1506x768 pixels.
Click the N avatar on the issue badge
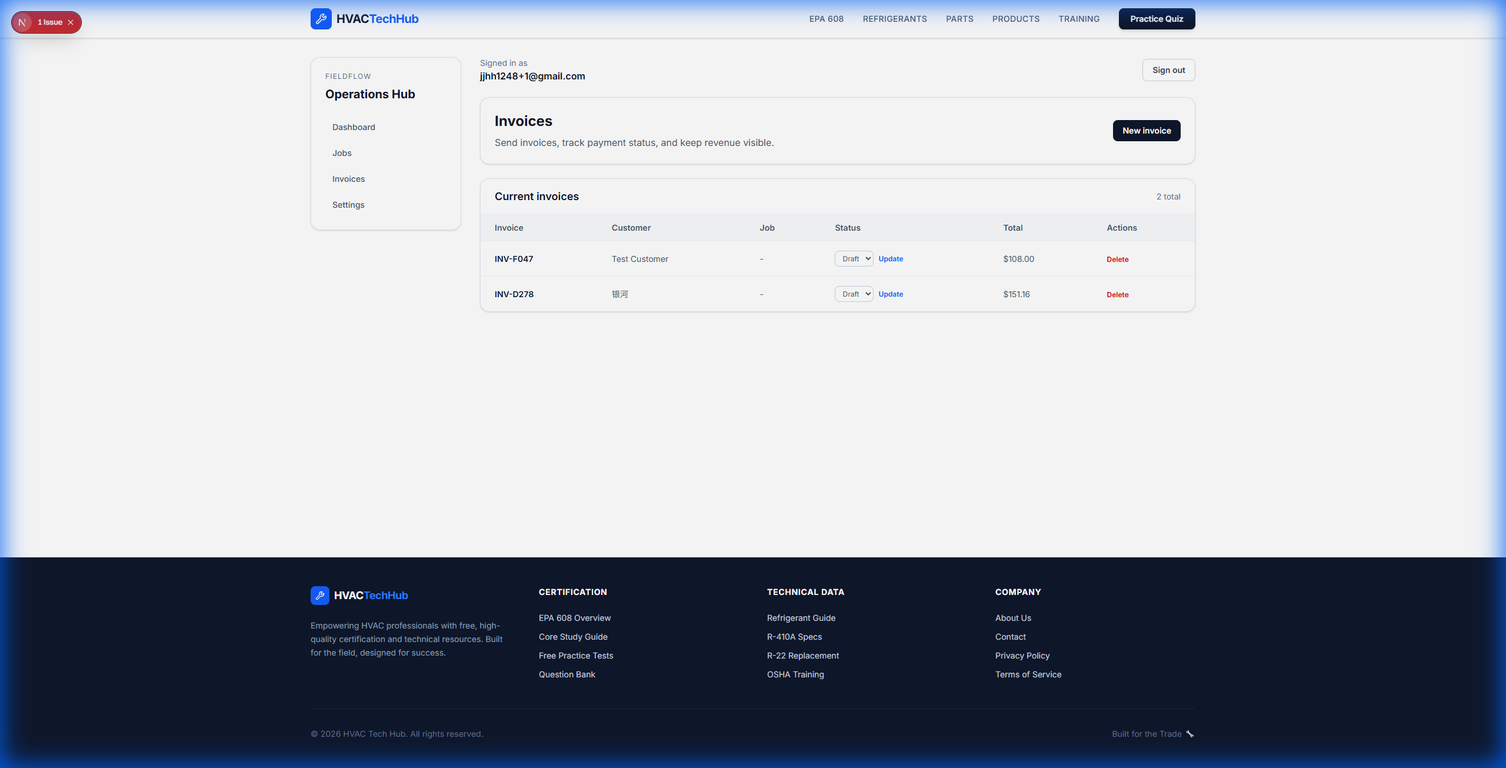(x=23, y=22)
